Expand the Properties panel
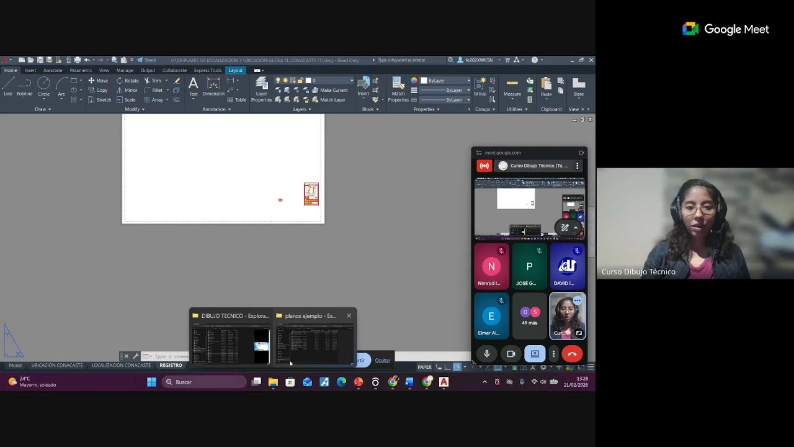Viewport: 794px width, 447px height. (x=427, y=109)
